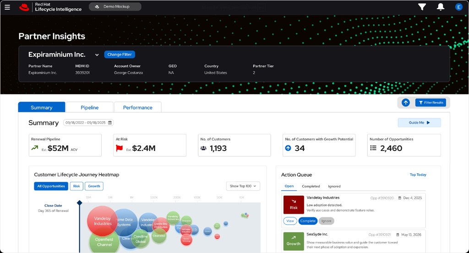469x253 pixels.
Task: Switch to the Pipeline tab
Action: [x=89, y=107]
